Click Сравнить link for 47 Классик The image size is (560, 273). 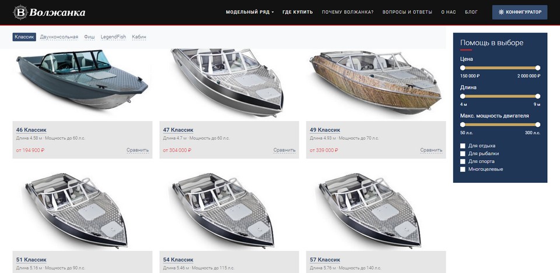[x=284, y=150]
